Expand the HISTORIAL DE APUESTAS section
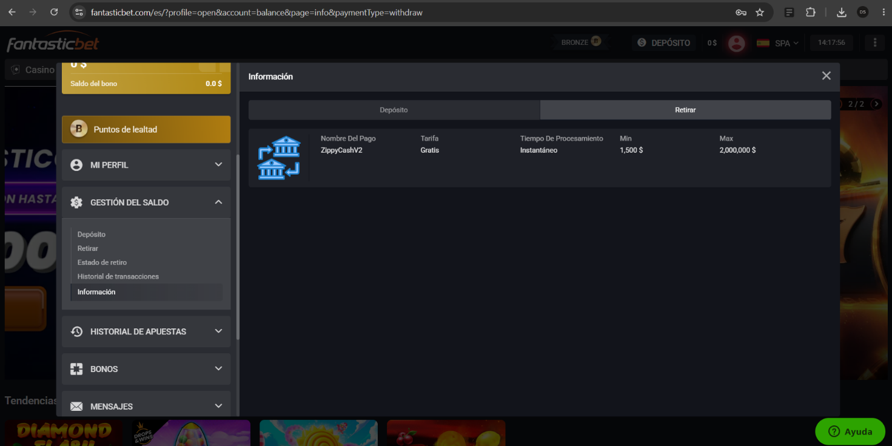Image resolution: width=892 pixels, height=446 pixels. pyautogui.click(x=146, y=331)
